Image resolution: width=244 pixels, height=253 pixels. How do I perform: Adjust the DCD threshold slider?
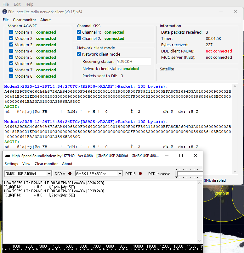point(177,174)
